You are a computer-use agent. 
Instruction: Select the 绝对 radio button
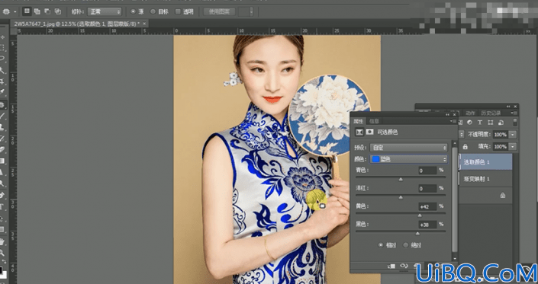[x=405, y=245]
